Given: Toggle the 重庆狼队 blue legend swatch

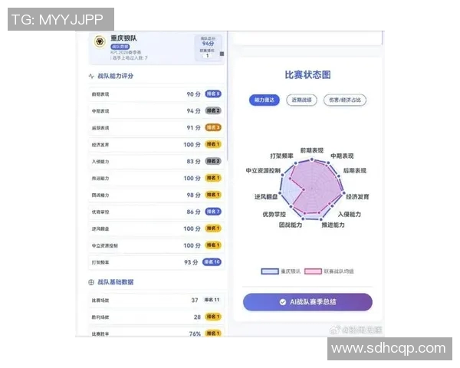Looking at the screenshot, I should pyautogui.click(x=270, y=271).
